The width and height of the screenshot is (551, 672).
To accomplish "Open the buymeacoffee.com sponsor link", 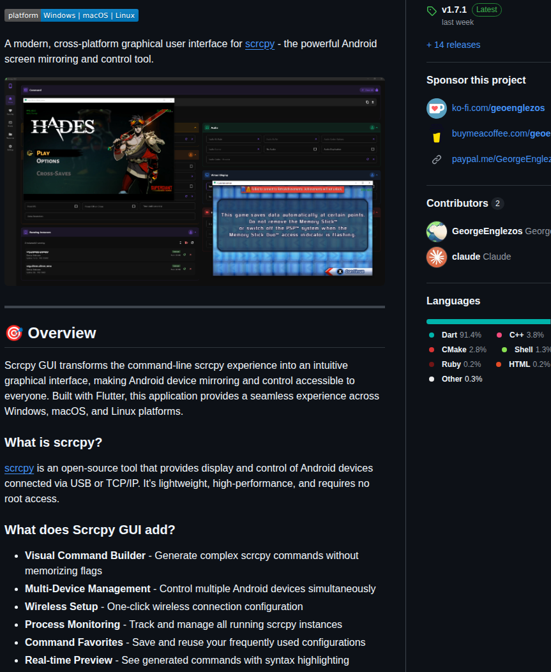I will tap(501, 134).
